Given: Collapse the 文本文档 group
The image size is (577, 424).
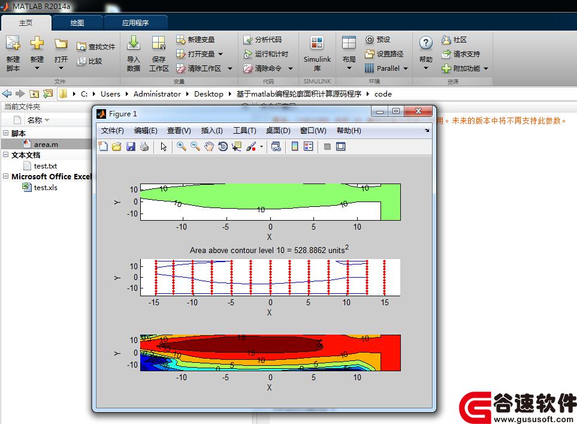Looking at the screenshot, I should (x=6, y=154).
